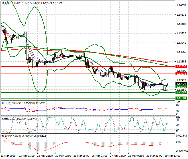The width and height of the screenshot is (188, 159).
Task: Click the 28 Mar 05:00 time axis label
Action: pos(136,156)
